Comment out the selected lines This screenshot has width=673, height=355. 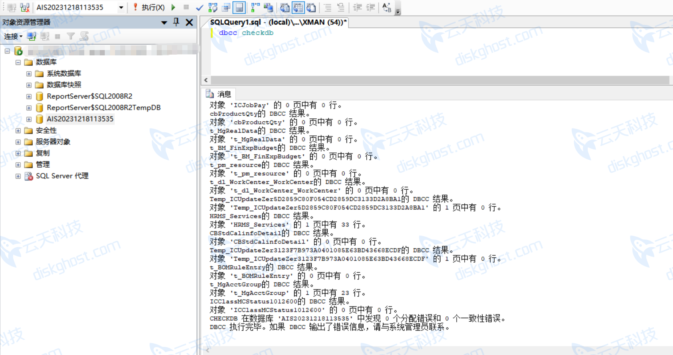[x=328, y=7]
